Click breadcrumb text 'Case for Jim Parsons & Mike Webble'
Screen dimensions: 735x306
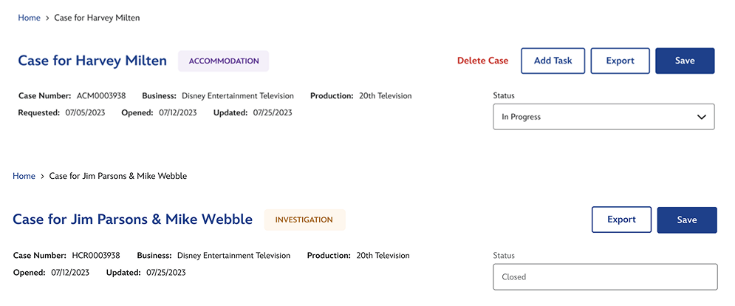118,176
